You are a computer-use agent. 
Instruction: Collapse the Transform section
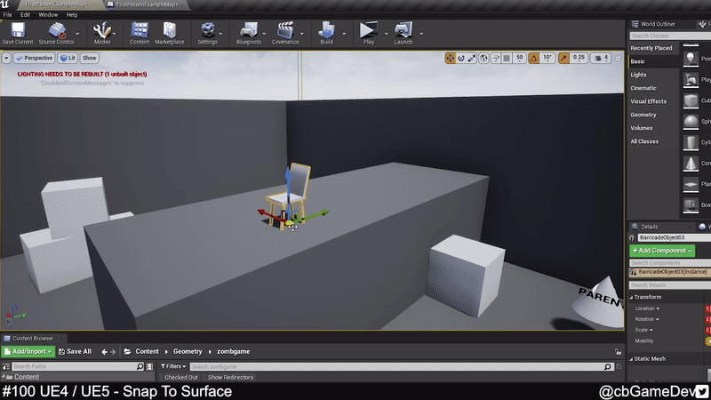[x=631, y=297]
